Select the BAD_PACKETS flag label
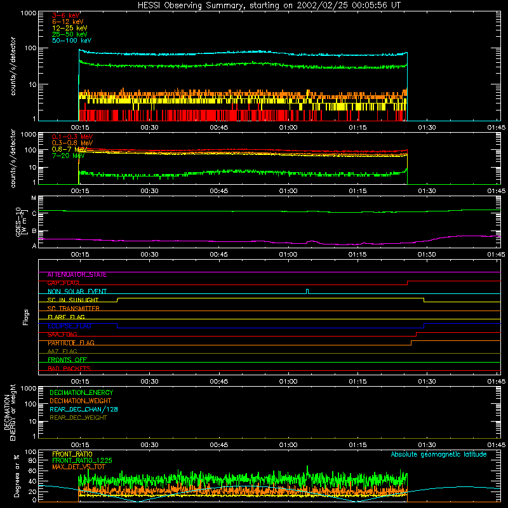The image size is (508, 508). (x=69, y=369)
